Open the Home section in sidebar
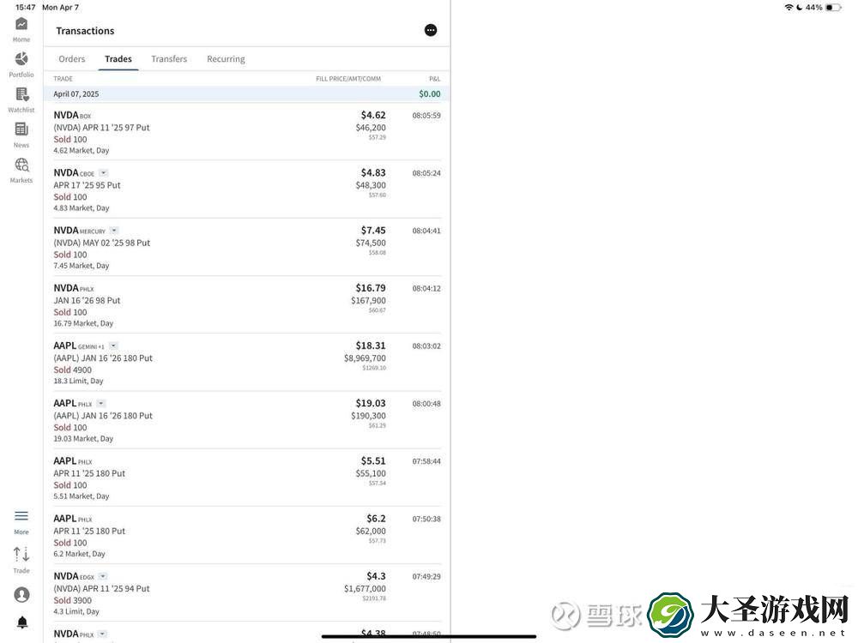This screenshot has height=643, width=858. point(21,29)
